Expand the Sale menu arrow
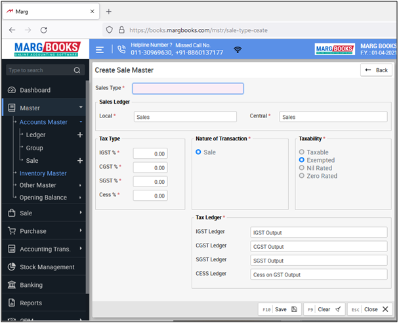 (x=81, y=212)
